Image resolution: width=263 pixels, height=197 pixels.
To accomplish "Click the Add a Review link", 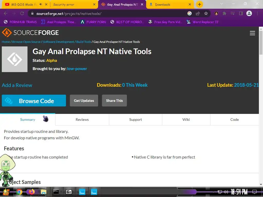I will [x=17, y=85].
